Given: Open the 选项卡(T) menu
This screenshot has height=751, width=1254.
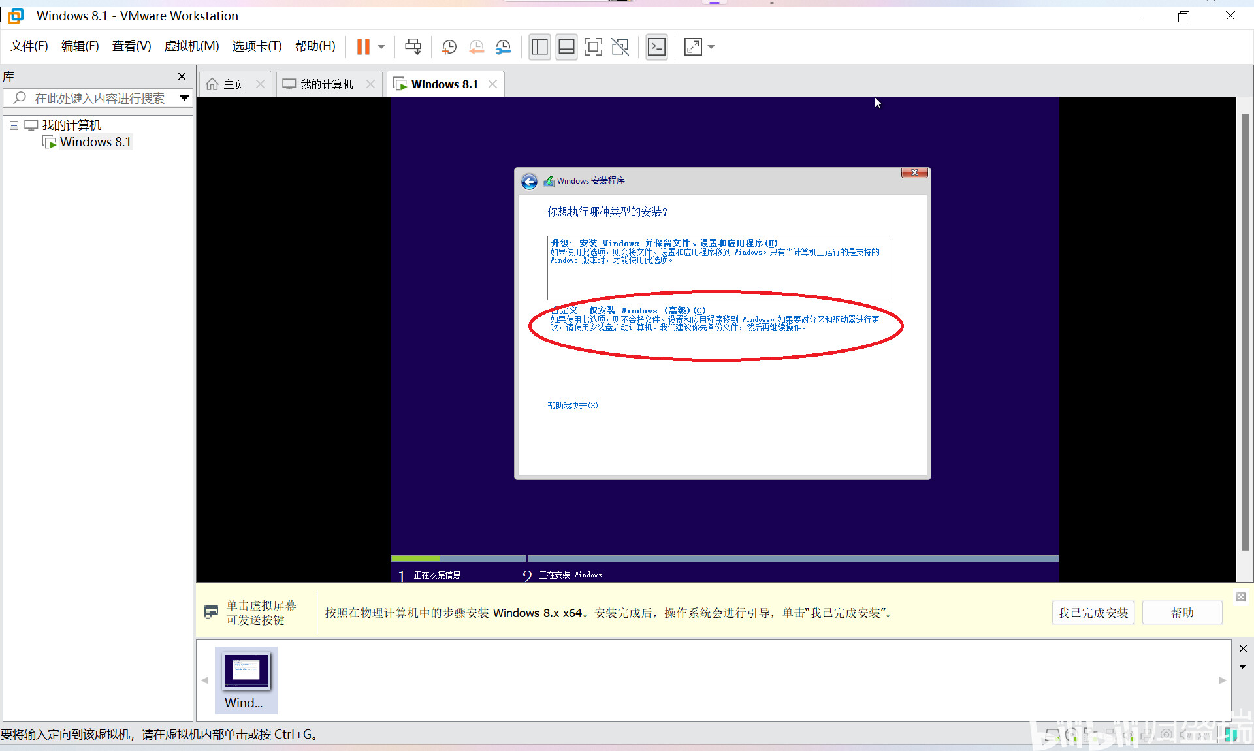Looking at the screenshot, I should coord(257,46).
